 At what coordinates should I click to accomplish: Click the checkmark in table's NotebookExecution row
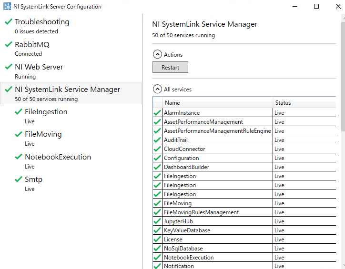[x=157, y=258]
